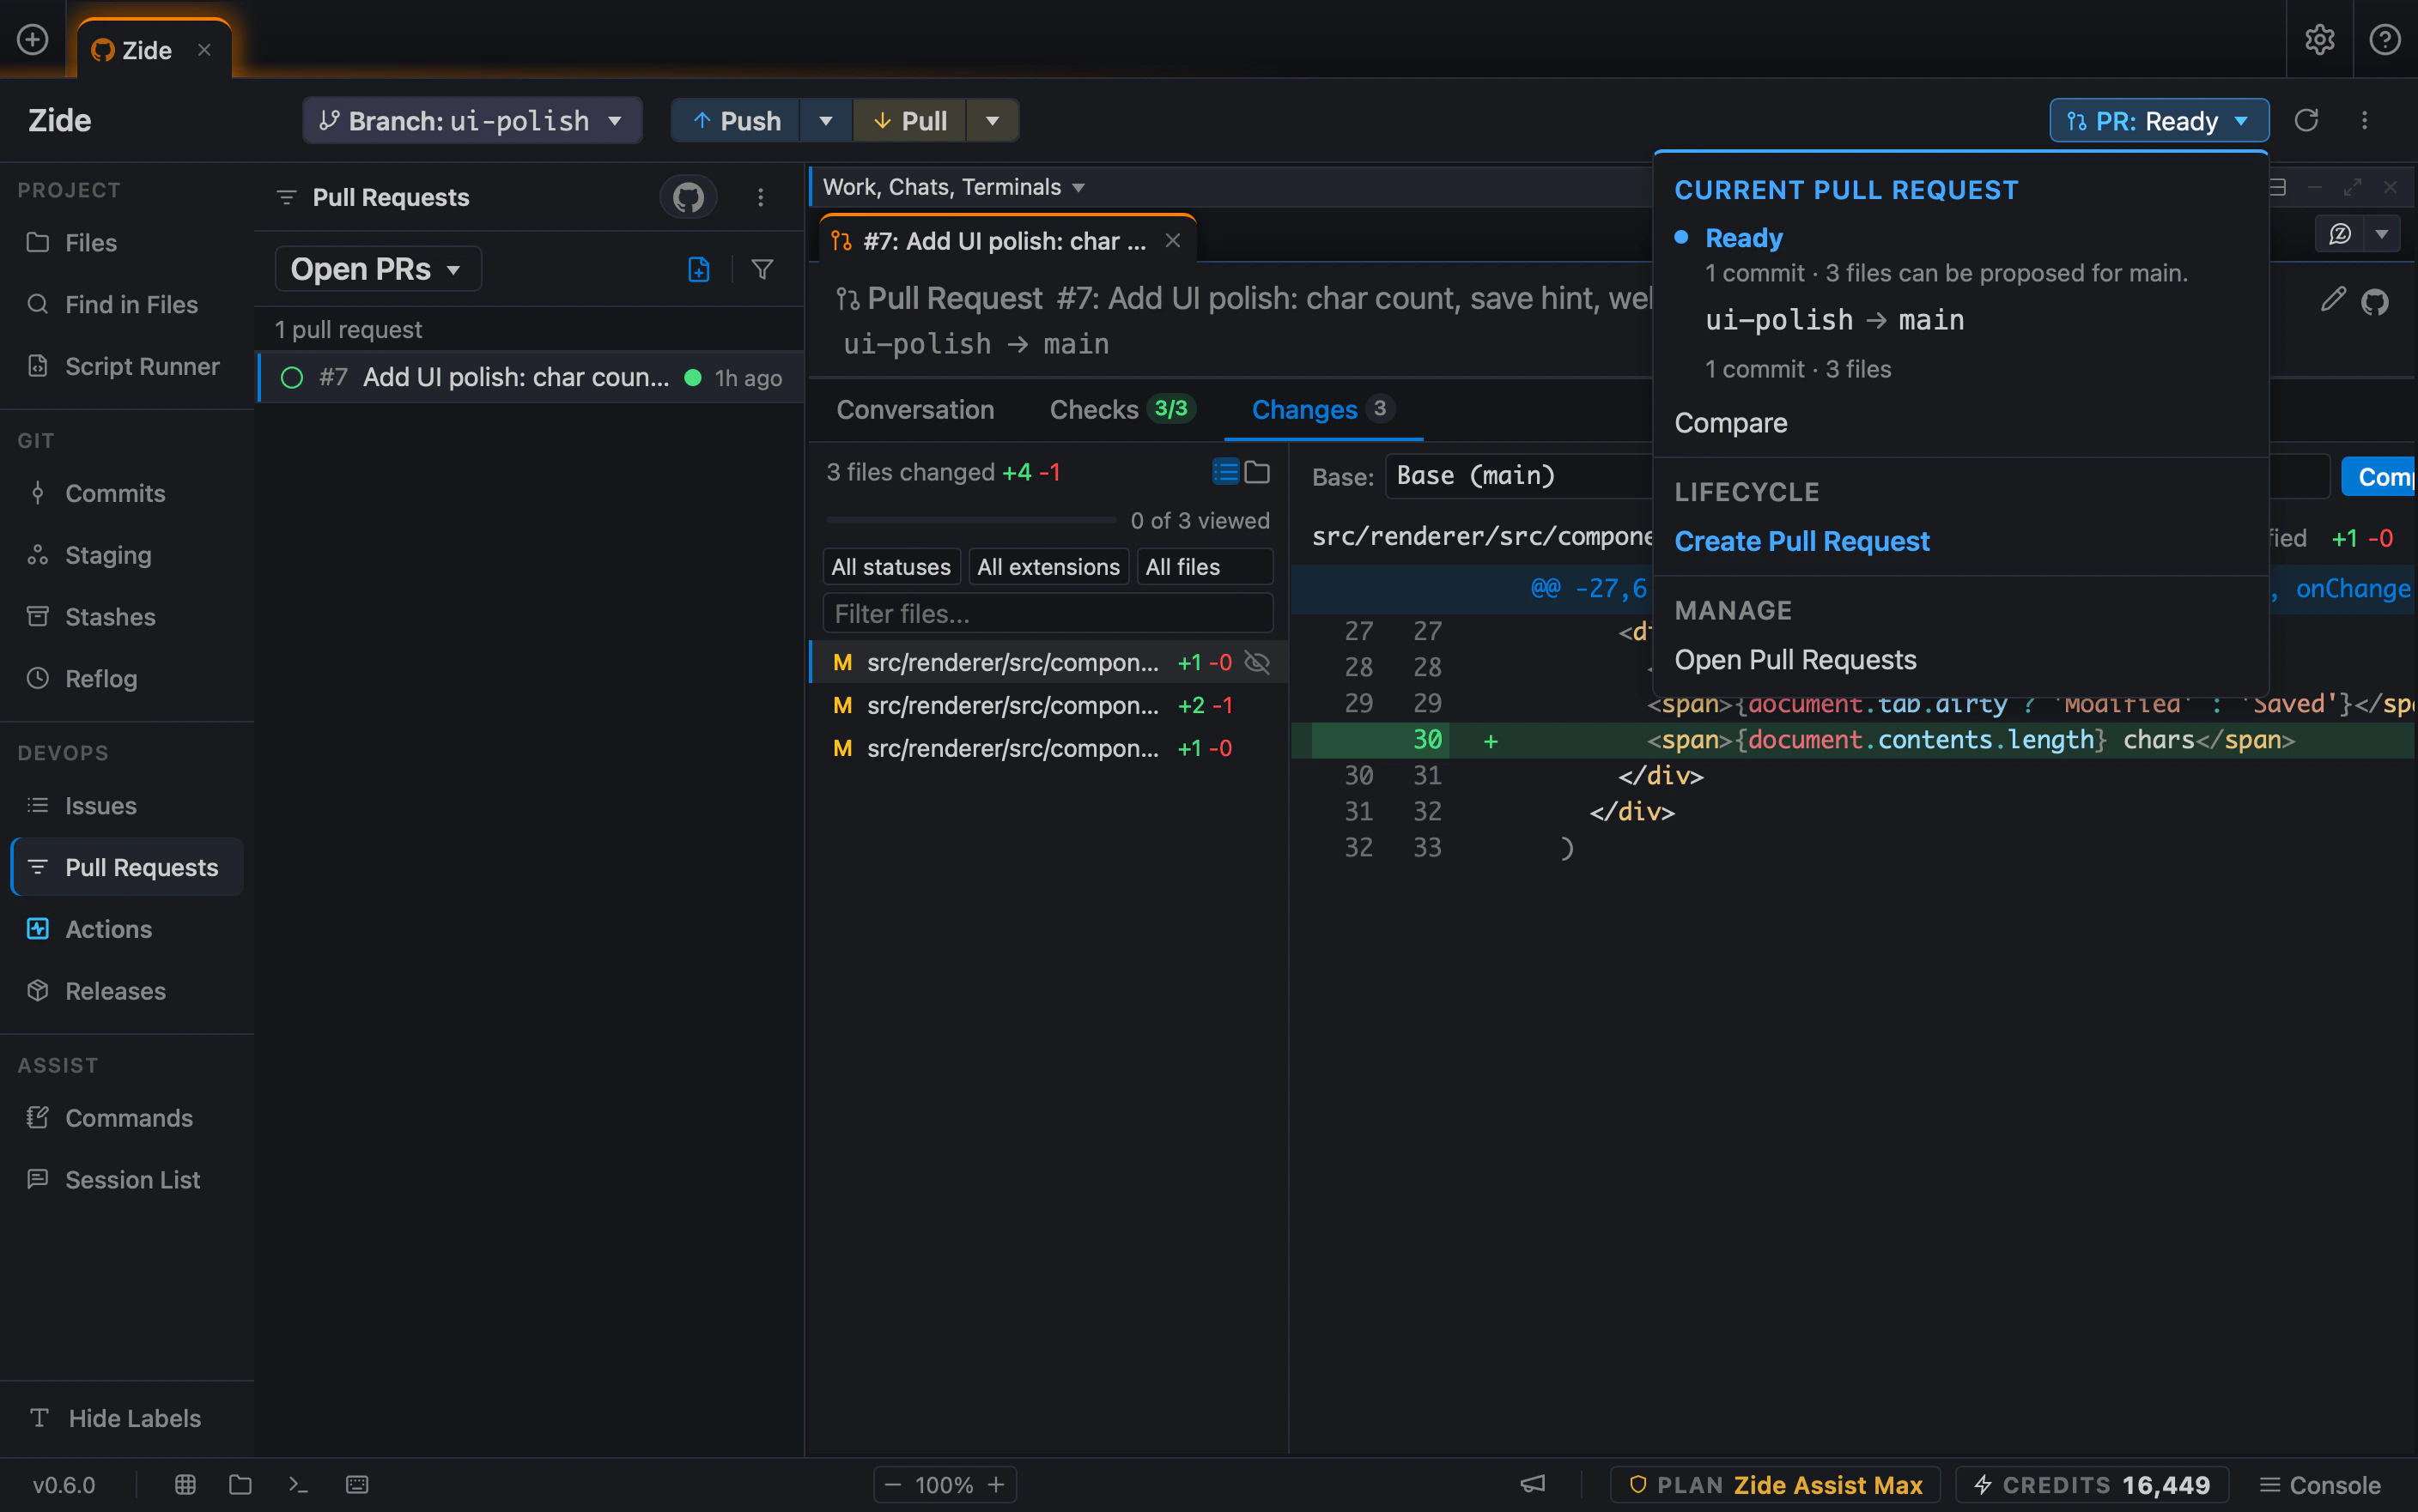This screenshot has width=2418, height=1512.
Task: Open Push options dropdown arrow
Action: pos(825,121)
